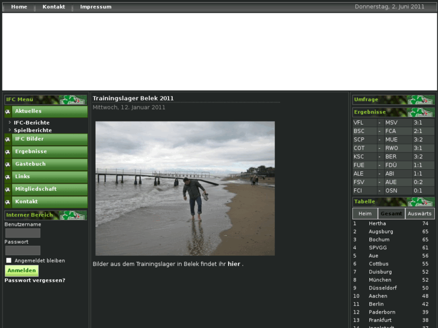The width and height of the screenshot is (438, 328).
Task: Switch to the Auswärts table tab
Action: point(420,214)
